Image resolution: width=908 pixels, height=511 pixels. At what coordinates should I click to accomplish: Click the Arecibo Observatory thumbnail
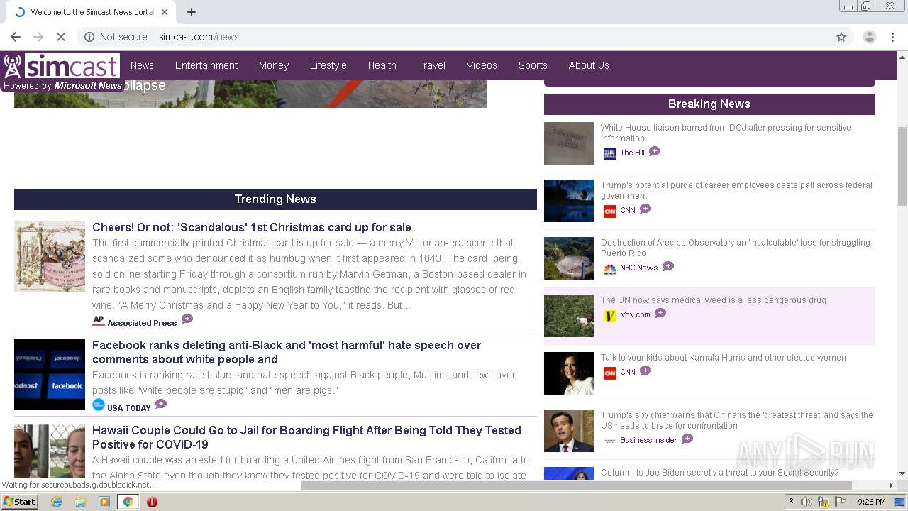(x=569, y=258)
